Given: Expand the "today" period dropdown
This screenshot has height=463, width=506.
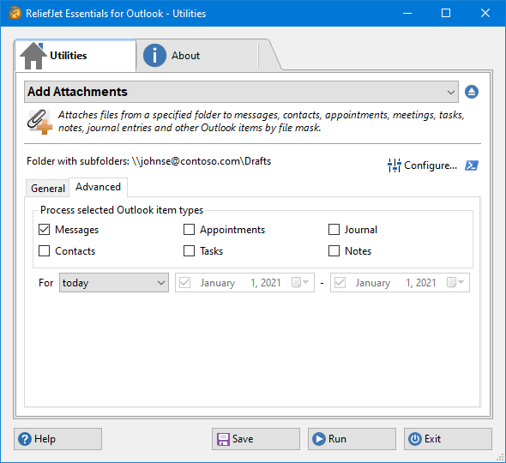Looking at the screenshot, I should pyautogui.click(x=114, y=283).
